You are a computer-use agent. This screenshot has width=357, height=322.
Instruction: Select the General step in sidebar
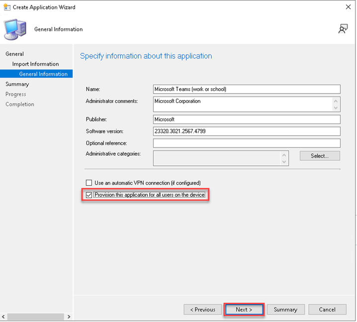click(x=14, y=54)
